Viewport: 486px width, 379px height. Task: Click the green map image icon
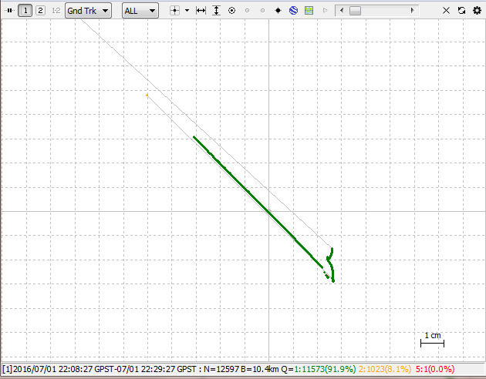309,11
